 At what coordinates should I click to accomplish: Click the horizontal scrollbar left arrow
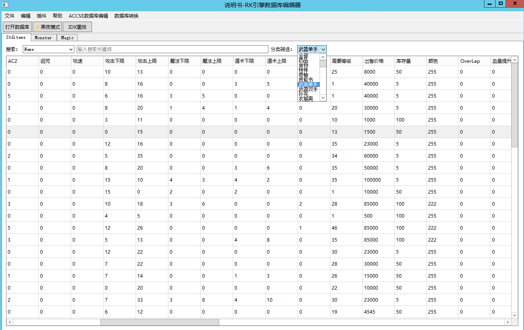pyautogui.click(x=10, y=322)
